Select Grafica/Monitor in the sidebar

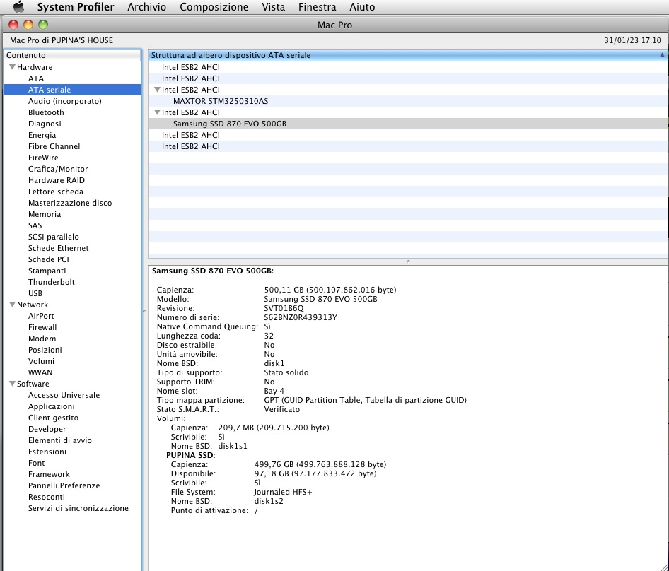[x=58, y=169]
